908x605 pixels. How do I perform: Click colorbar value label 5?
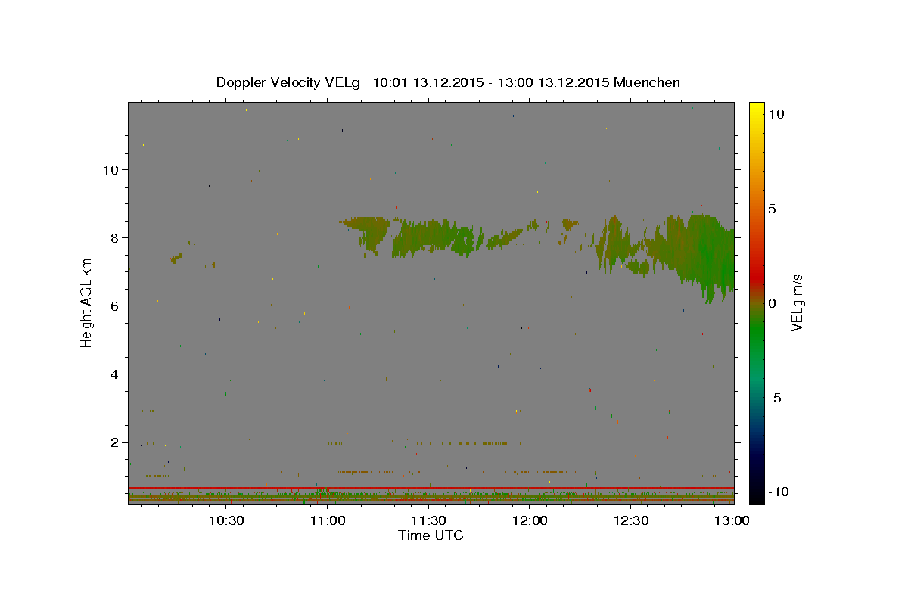772,209
